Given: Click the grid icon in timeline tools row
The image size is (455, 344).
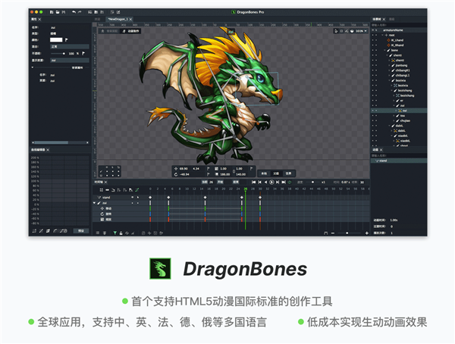Looking at the screenshot, I should click(x=102, y=190).
